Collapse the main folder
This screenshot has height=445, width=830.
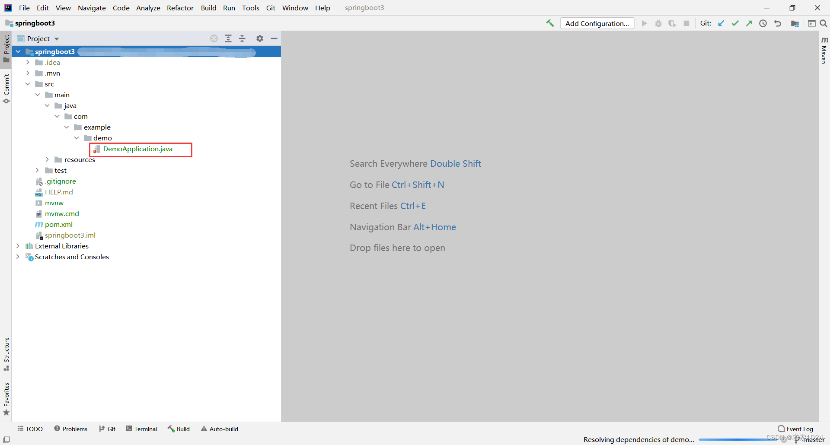coord(38,95)
